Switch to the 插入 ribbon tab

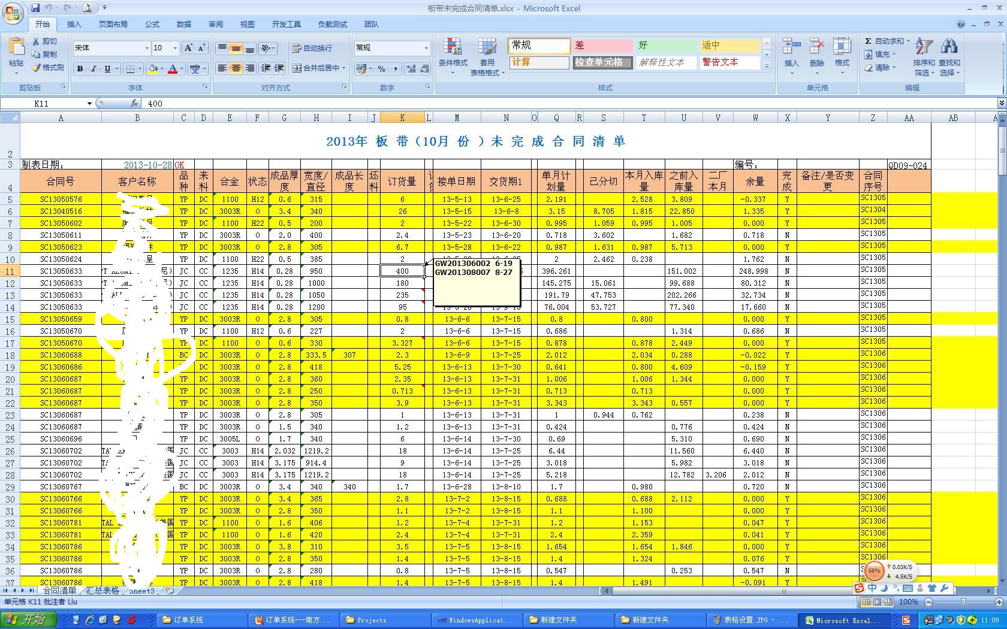pos(74,25)
